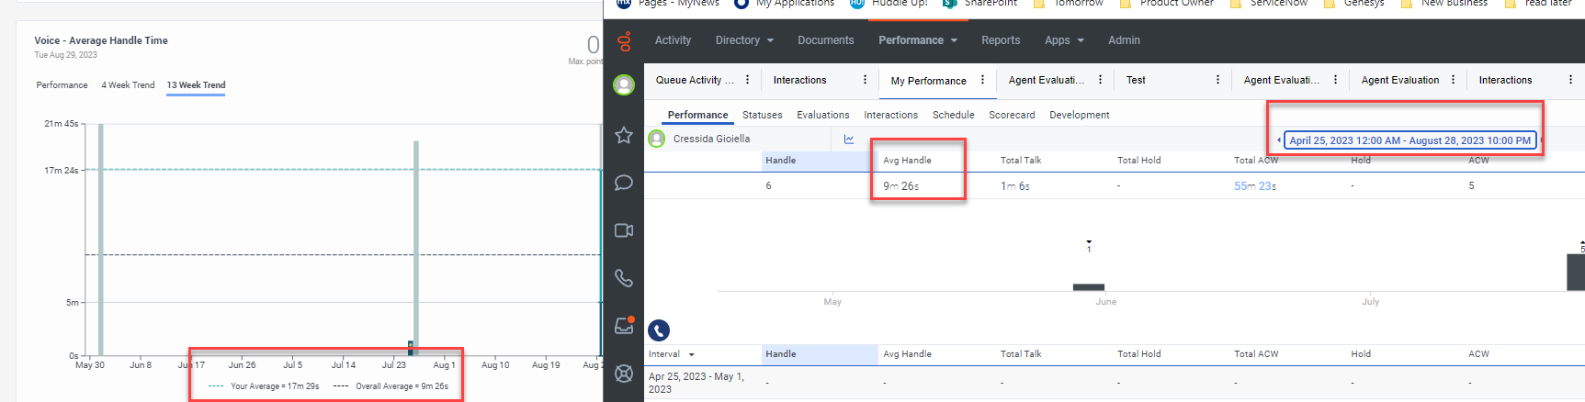Viewport: 1585px width, 402px height.
Task: Open the Favorites star icon in sidebar
Action: 624,135
